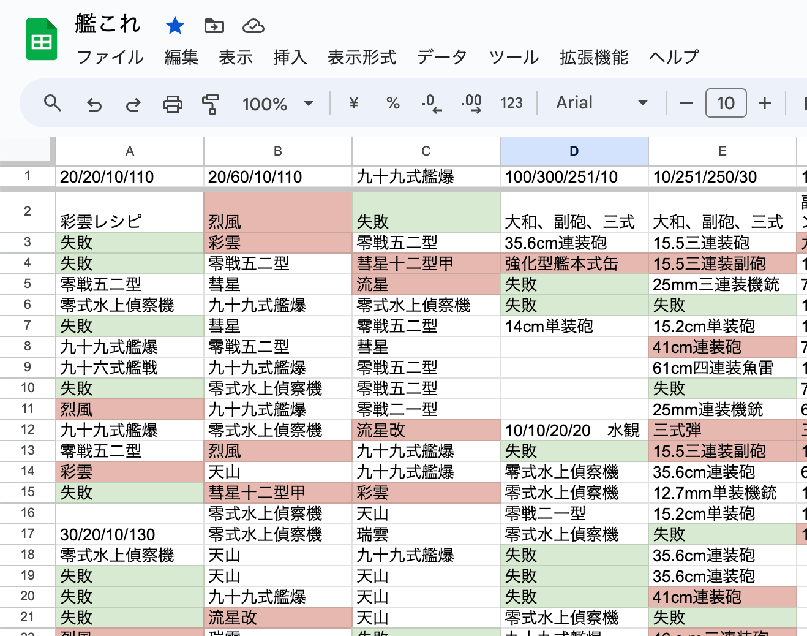Open the ヘルプ menu

tap(674, 57)
